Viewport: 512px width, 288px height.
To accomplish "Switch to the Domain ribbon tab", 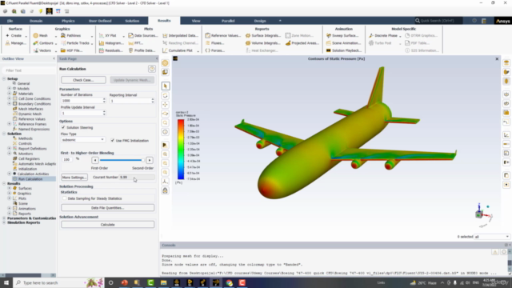I will point(36,21).
